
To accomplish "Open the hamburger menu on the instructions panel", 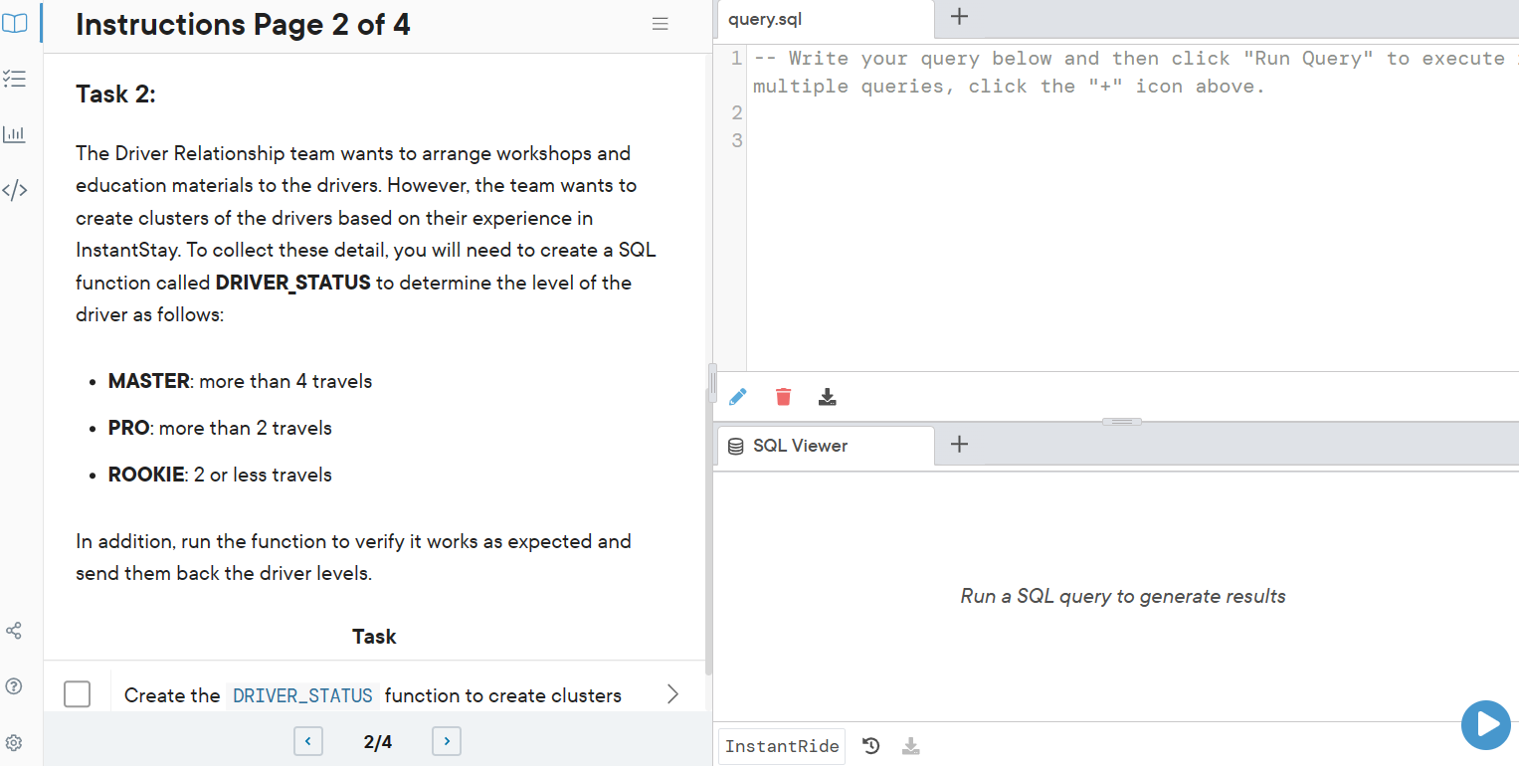I will coord(660,23).
